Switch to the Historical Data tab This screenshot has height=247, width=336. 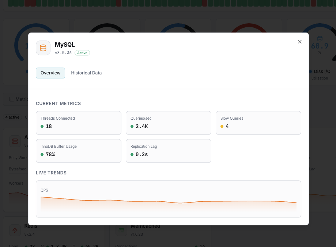click(x=86, y=73)
